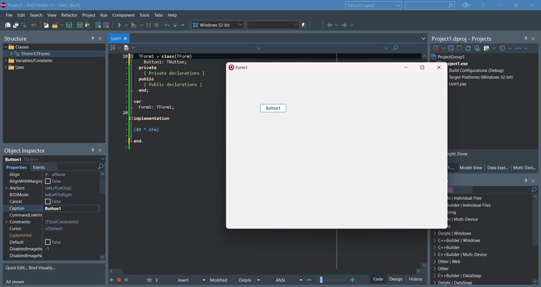This screenshot has width=541, height=287.
Task: Click the macro record red dot
Action: (119, 280)
